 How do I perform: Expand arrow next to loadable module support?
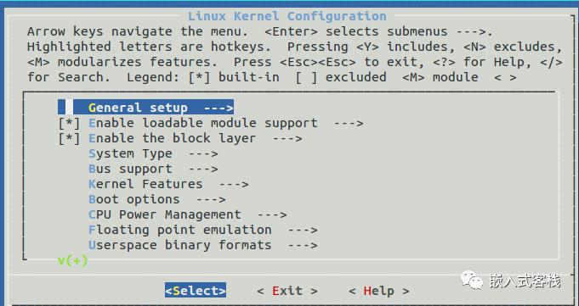coord(349,124)
